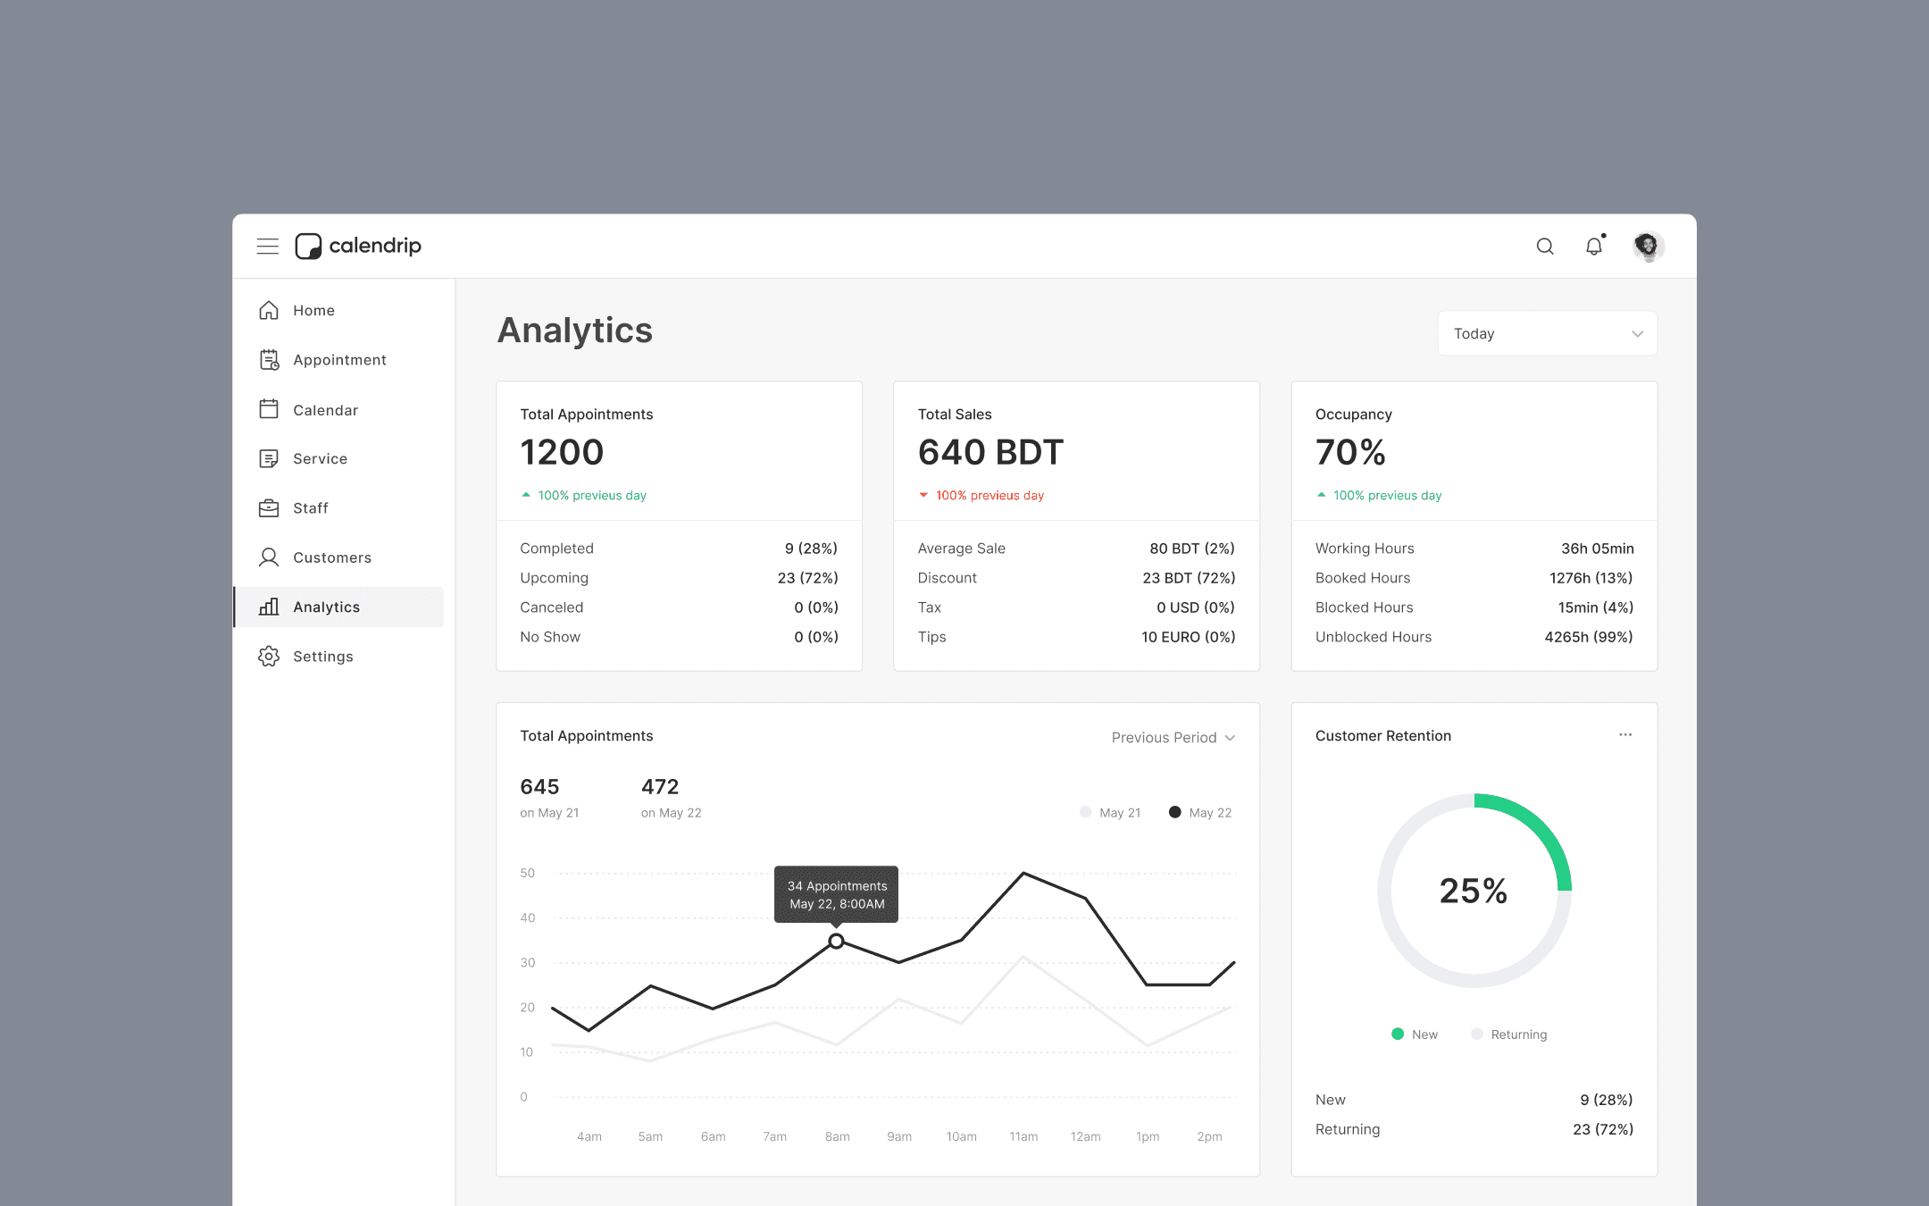
Task: Toggle May 21 series in legend
Action: click(1110, 813)
